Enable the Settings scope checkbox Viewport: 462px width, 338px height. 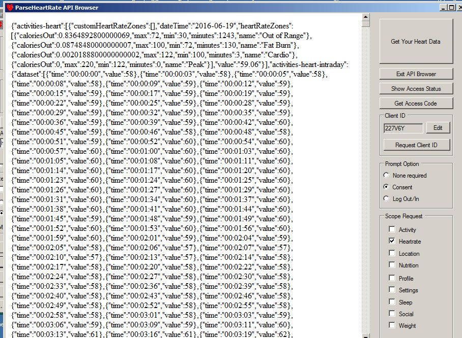click(x=392, y=290)
